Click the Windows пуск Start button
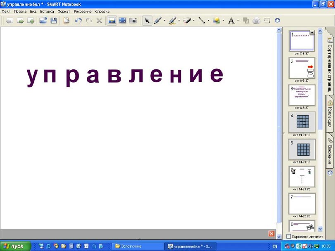Image resolution: width=335 pixels, height=251 pixels. click(16, 246)
